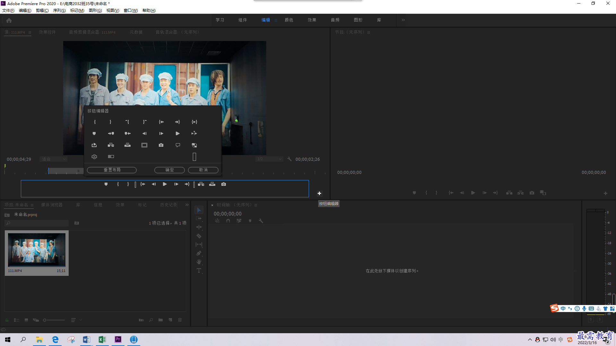The height and width of the screenshot is (346, 616).
Task: Click Mark Out icon in Button Editor
Action: [x=110, y=122]
